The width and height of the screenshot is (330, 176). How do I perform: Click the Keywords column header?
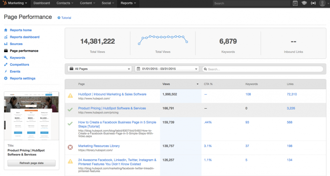[x=251, y=84]
